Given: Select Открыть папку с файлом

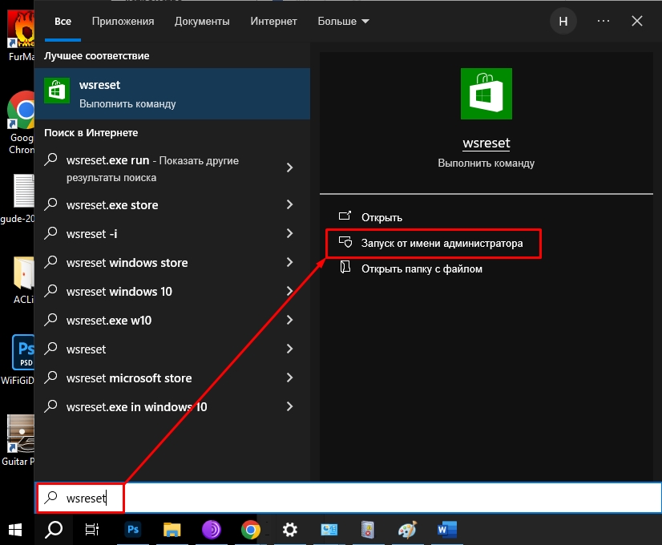Looking at the screenshot, I should [422, 269].
